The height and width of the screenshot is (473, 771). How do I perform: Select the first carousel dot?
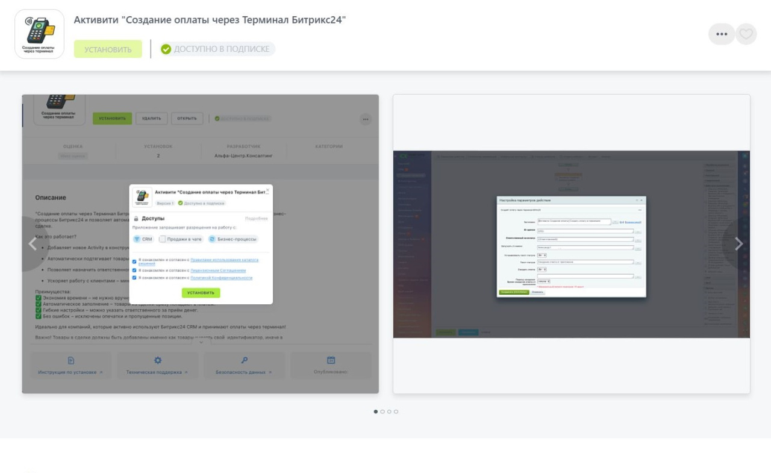376,412
